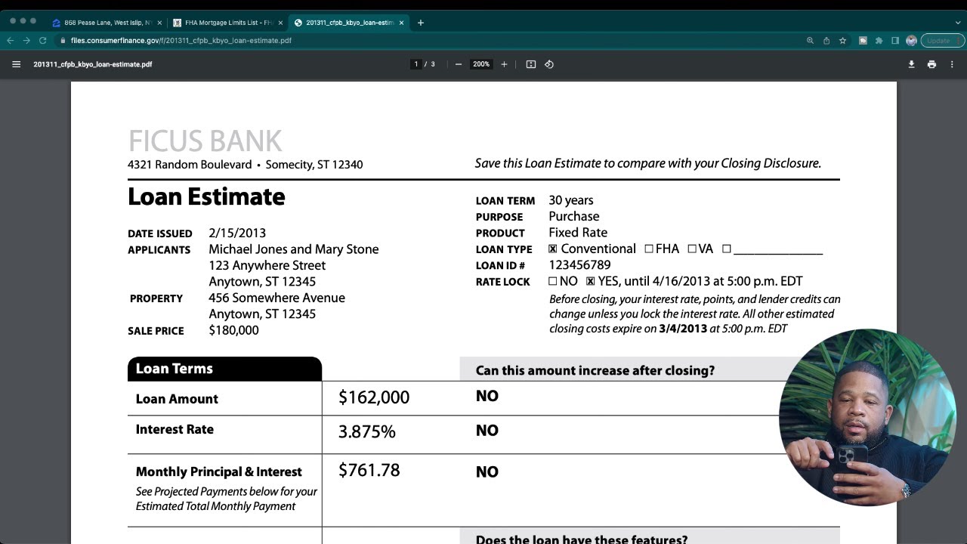967x544 pixels.
Task: Zoom out of the PDF with minus
Action: (459, 64)
